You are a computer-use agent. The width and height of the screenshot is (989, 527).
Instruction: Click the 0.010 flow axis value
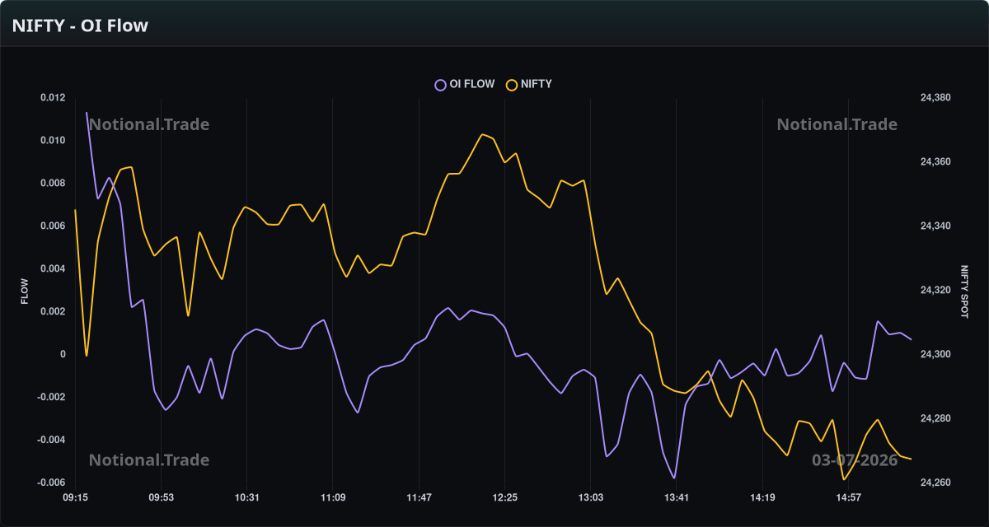click(53, 140)
